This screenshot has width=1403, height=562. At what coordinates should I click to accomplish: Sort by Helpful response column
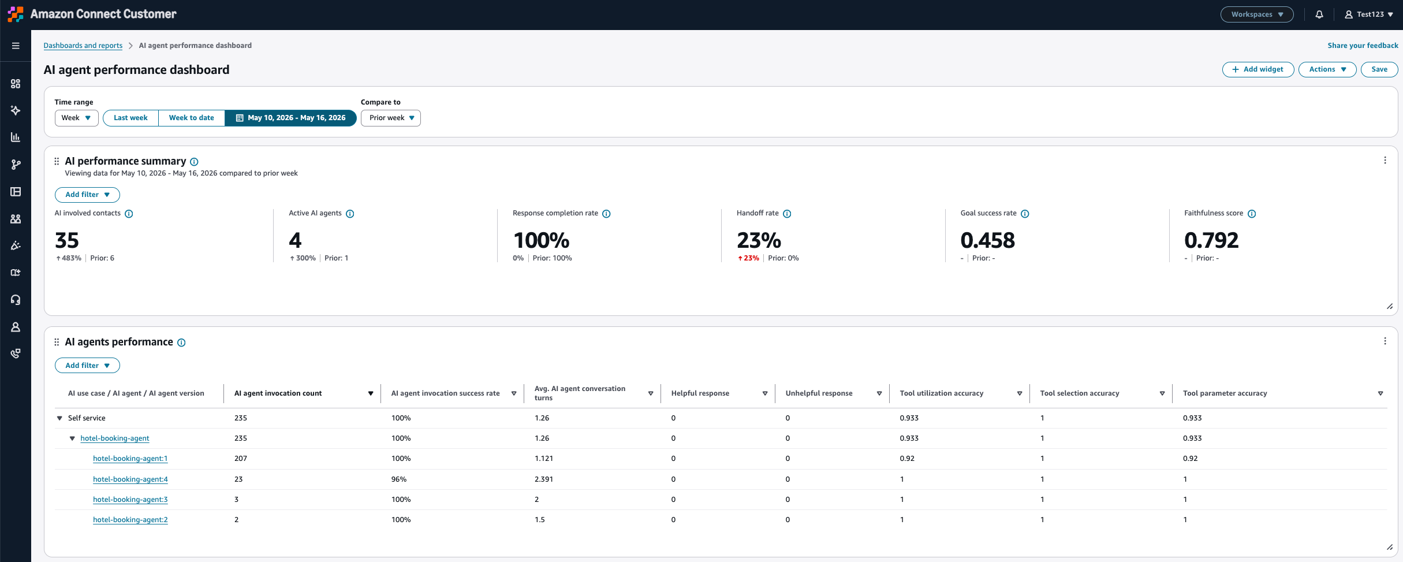(765, 393)
